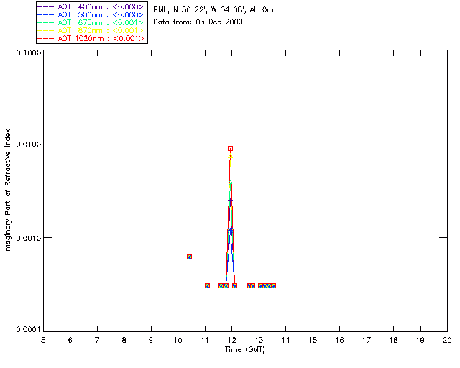The height and width of the screenshot is (368, 460).
Task: Click the isolated data marker between 10 and 11 hours
Action: pos(189,257)
